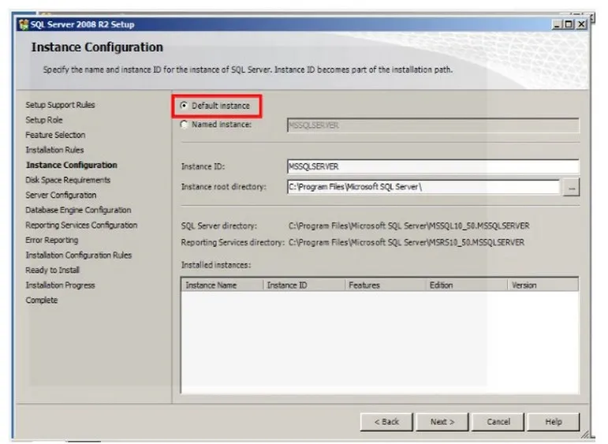Click the disabled Named instance text field

point(433,125)
